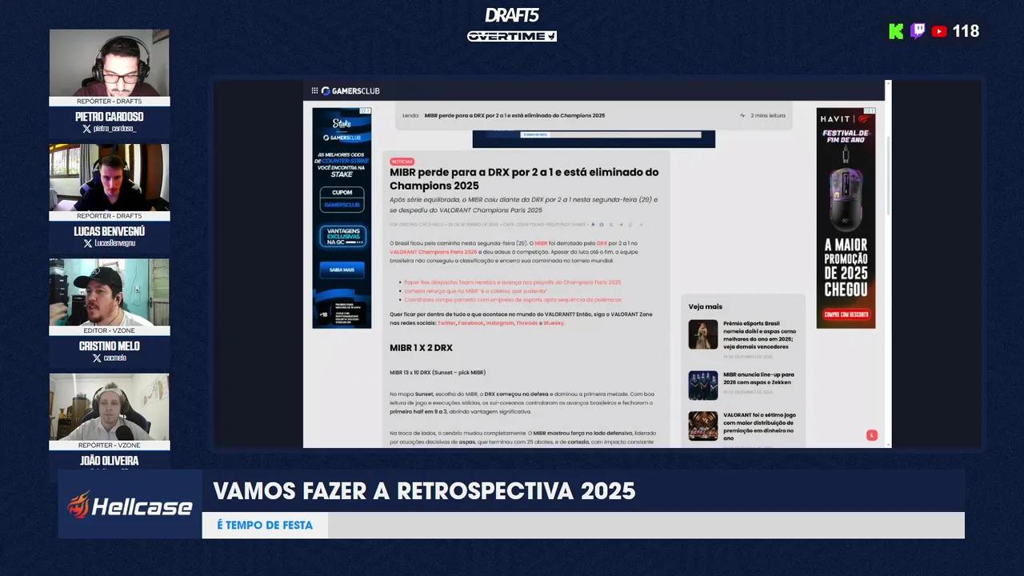This screenshot has height=576, width=1024.
Task: Select Pietro Cardoso's webcam feed
Action: pos(110,63)
